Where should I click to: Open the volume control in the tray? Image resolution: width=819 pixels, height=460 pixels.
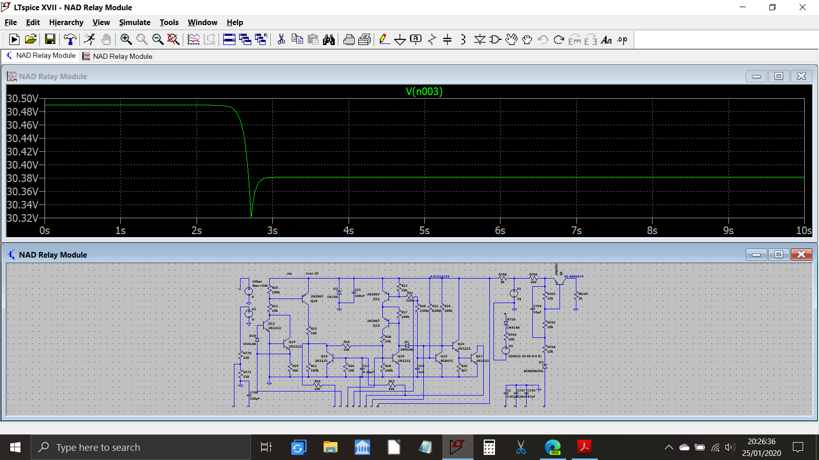730,448
